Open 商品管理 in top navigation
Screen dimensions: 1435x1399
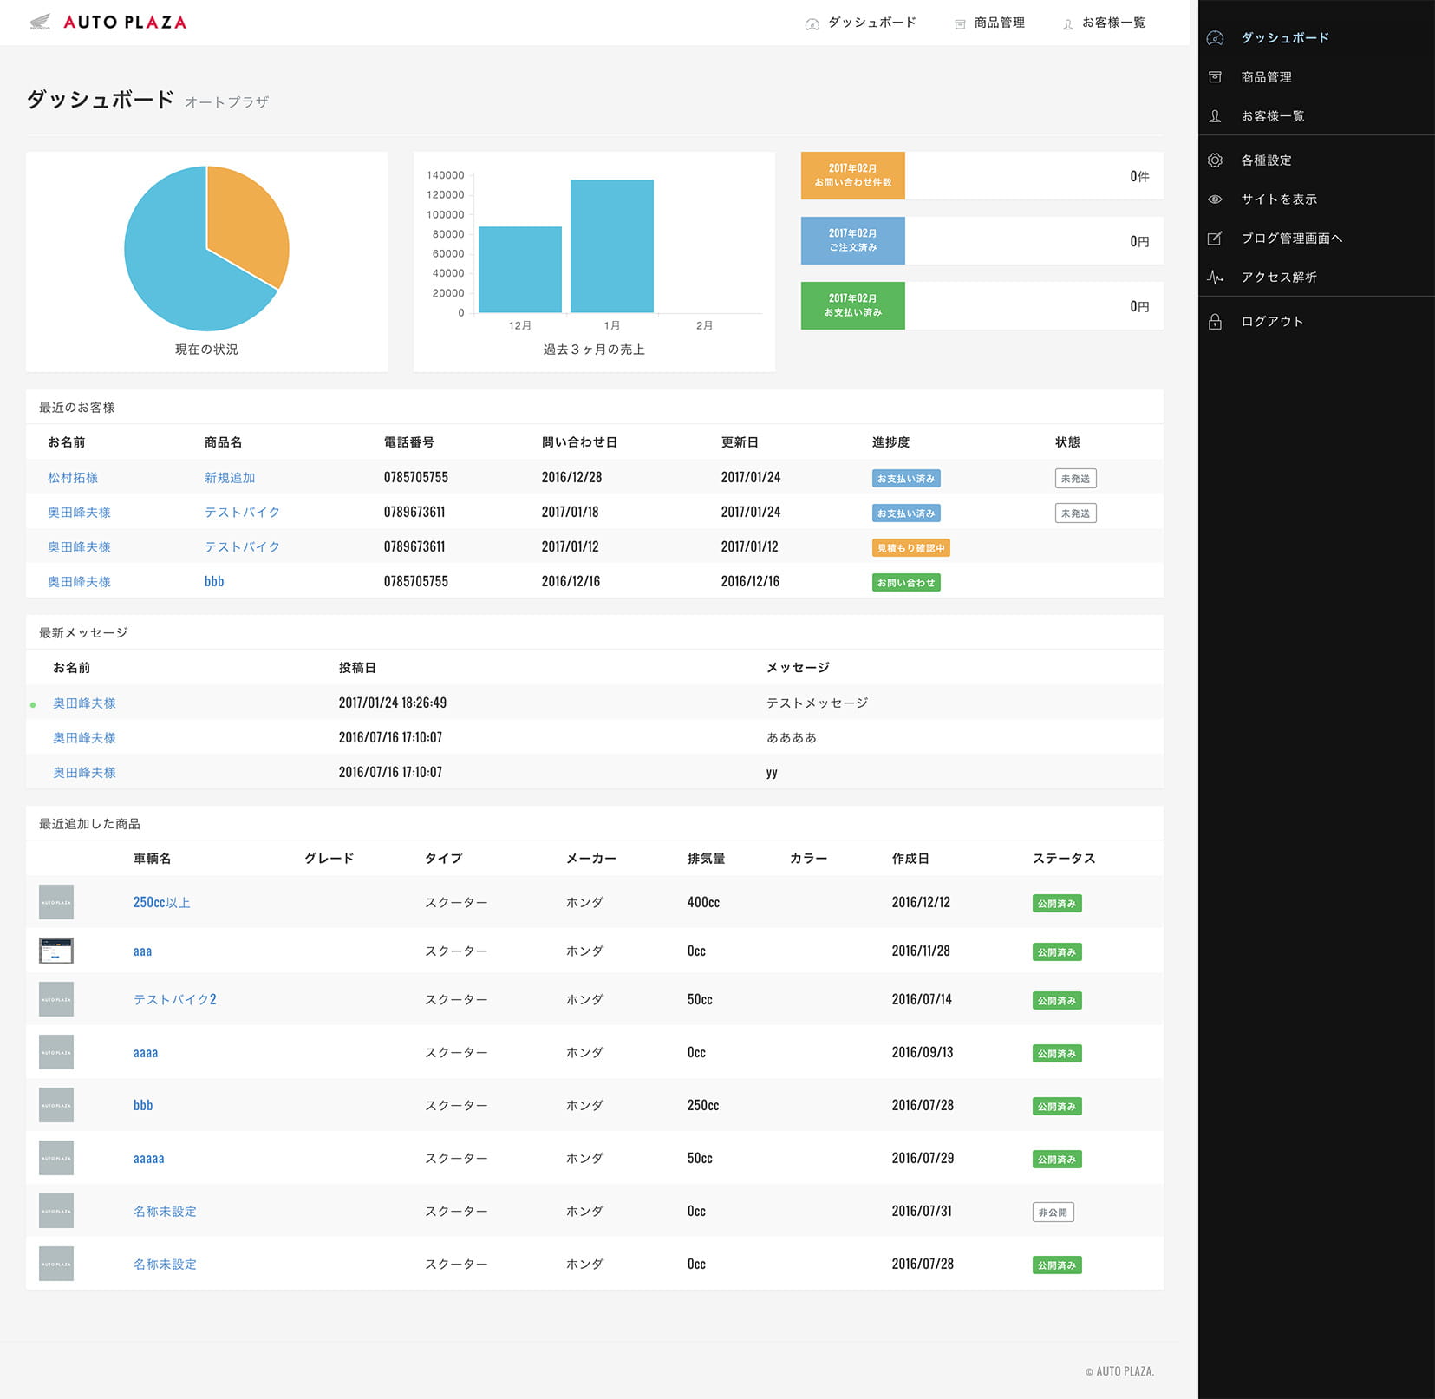pos(1000,23)
